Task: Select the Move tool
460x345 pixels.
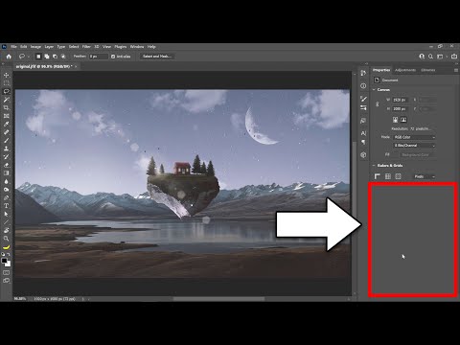Action: click(6, 75)
